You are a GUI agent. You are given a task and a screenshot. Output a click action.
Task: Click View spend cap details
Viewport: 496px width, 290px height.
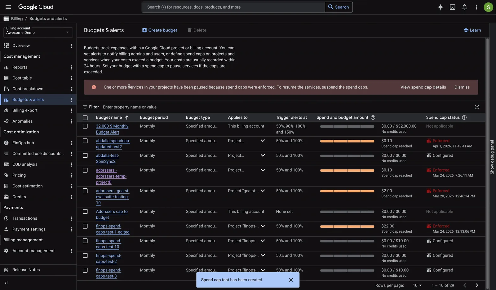[x=423, y=87]
